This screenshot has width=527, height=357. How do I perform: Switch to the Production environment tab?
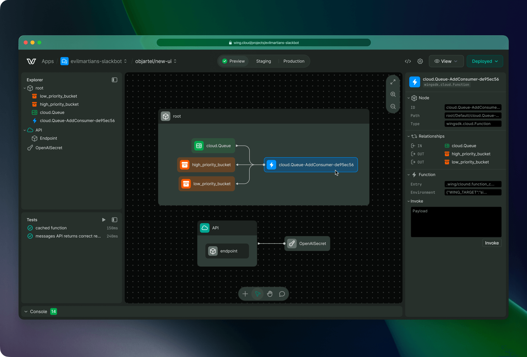(294, 61)
